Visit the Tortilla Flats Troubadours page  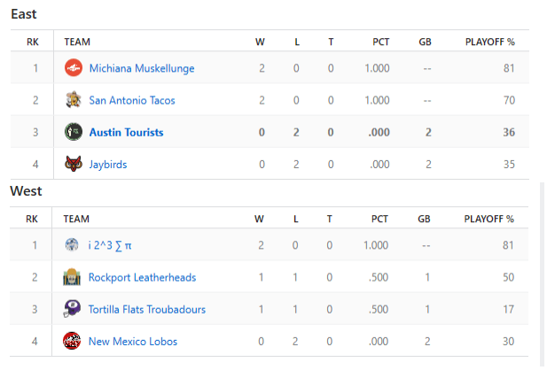pyautogui.click(x=146, y=309)
